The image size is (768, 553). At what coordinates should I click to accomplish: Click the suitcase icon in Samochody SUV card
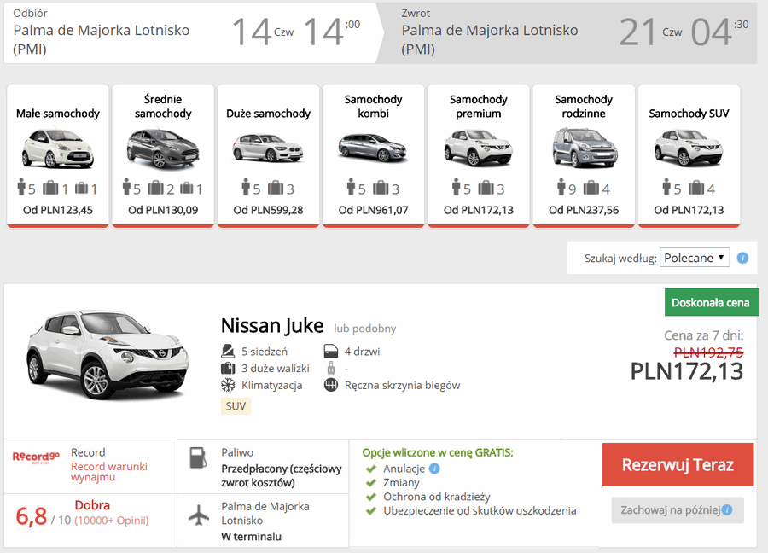[696, 188]
